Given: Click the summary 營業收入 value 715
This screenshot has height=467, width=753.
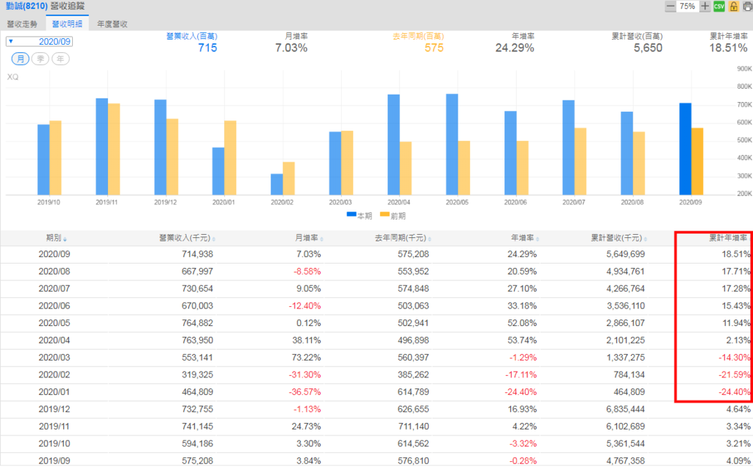Looking at the screenshot, I should (x=207, y=48).
